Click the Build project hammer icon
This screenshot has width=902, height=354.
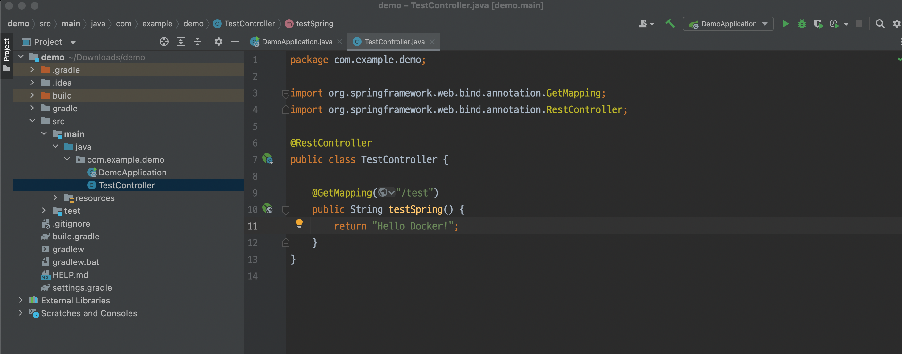pyautogui.click(x=670, y=24)
